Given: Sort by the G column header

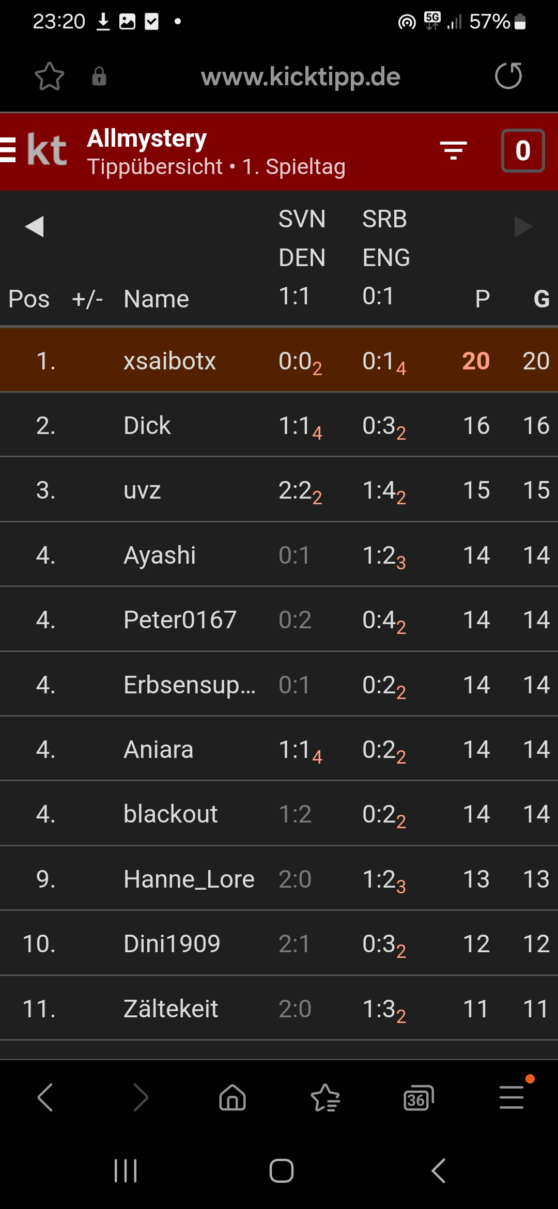Looking at the screenshot, I should click(x=541, y=299).
